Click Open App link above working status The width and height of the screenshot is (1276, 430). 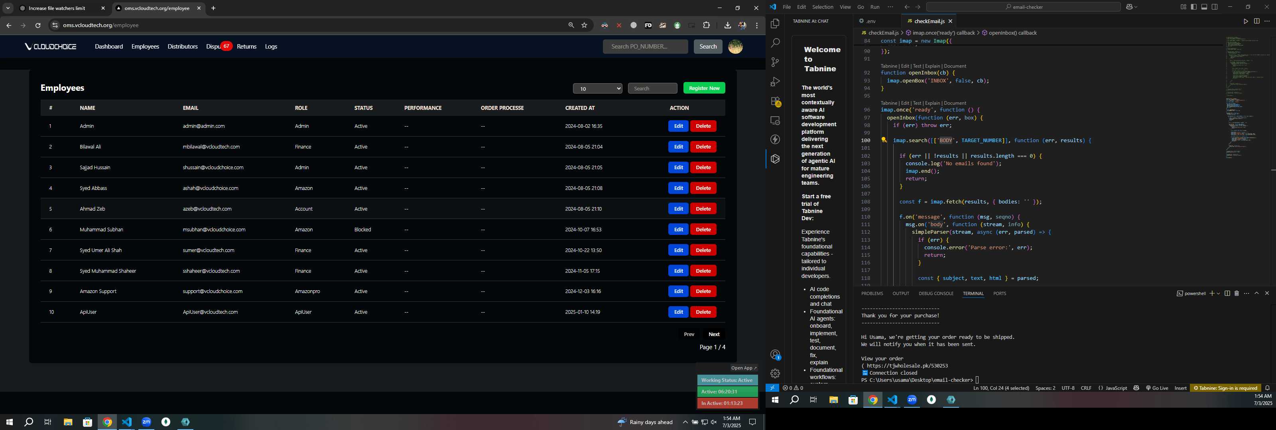point(744,368)
